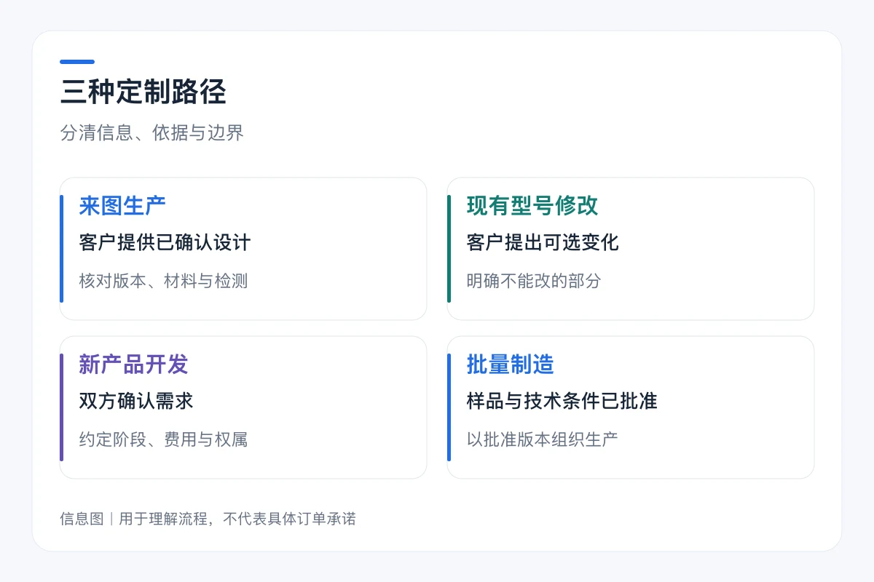Click the text 客户提供已确认设计
Viewport: 874px width, 582px height.
coord(165,243)
